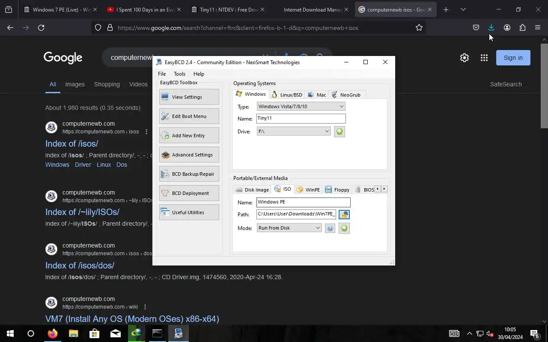548x342 pixels.
Task: Show hidden system tray icons
Action: point(470,333)
